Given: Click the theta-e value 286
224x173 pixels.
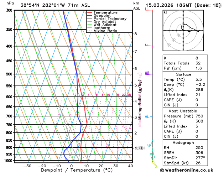Looking at the screenshot, I should pyautogui.click(x=199, y=90).
